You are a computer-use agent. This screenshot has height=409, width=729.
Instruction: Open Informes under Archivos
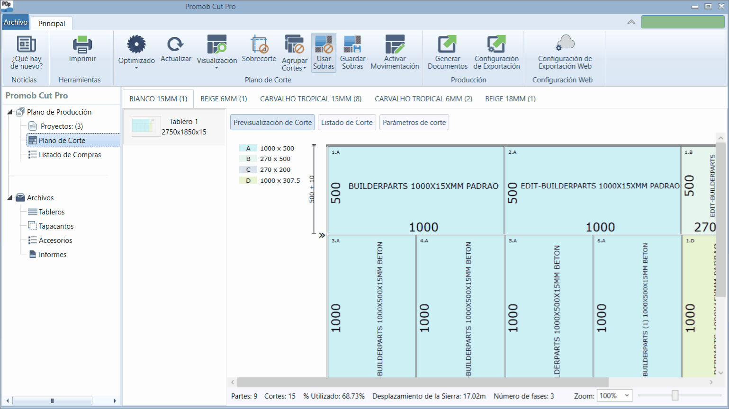(53, 255)
